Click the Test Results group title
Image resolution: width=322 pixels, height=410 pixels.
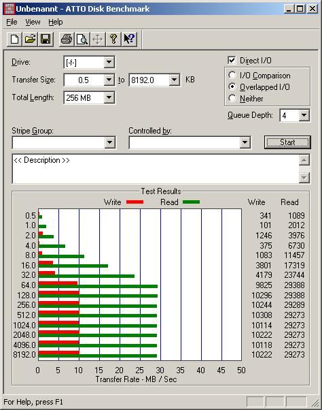coord(161,191)
